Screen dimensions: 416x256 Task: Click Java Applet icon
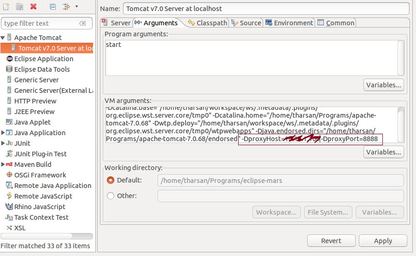point(9,122)
